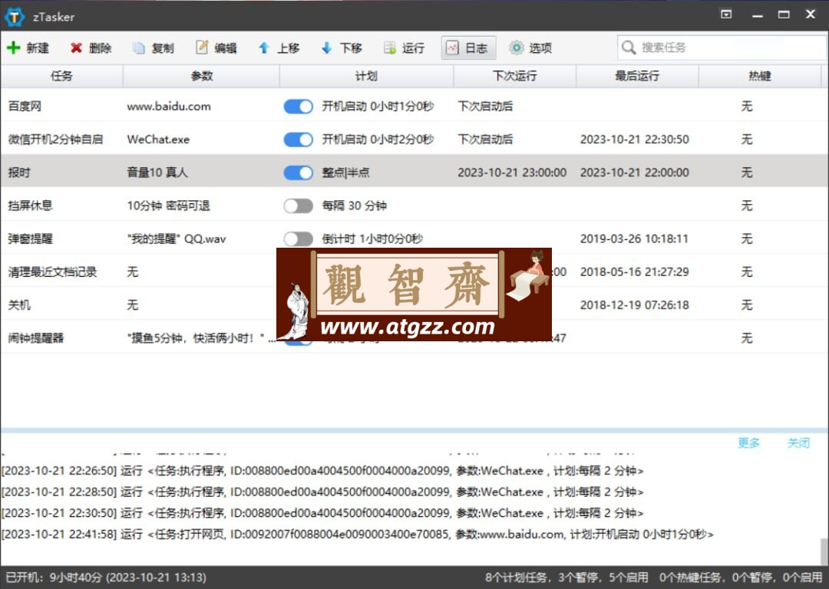Move the task down with the down arrow
This screenshot has width=829, height=589.
pyautogui.click(x=327, y=48)
